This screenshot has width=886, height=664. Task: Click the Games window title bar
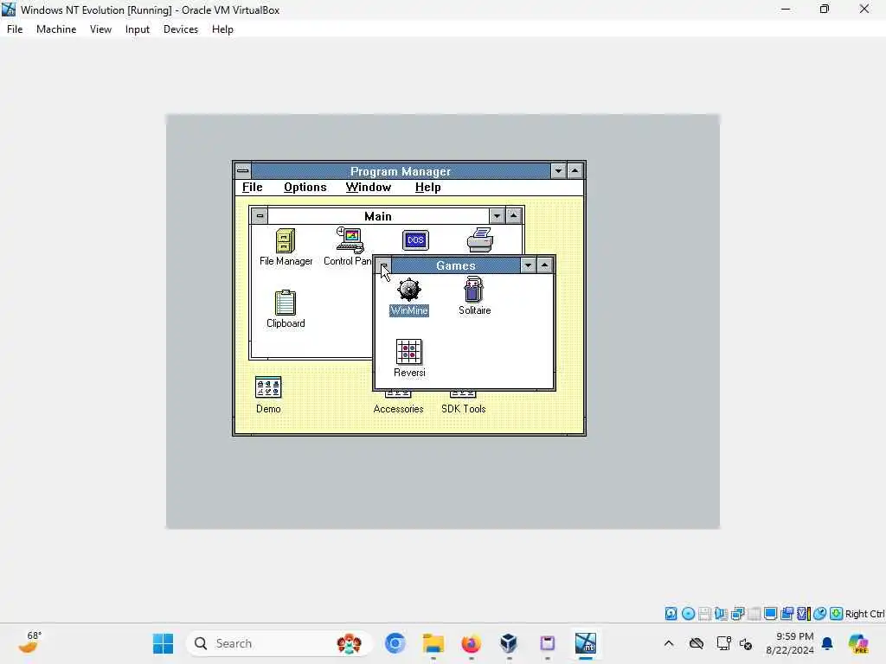[455, 265]
